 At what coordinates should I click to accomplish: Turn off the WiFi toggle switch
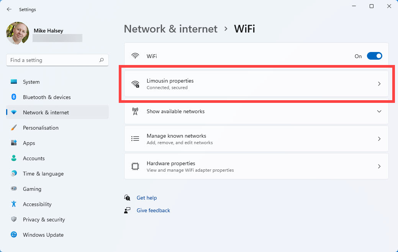[x=374, y=56]
